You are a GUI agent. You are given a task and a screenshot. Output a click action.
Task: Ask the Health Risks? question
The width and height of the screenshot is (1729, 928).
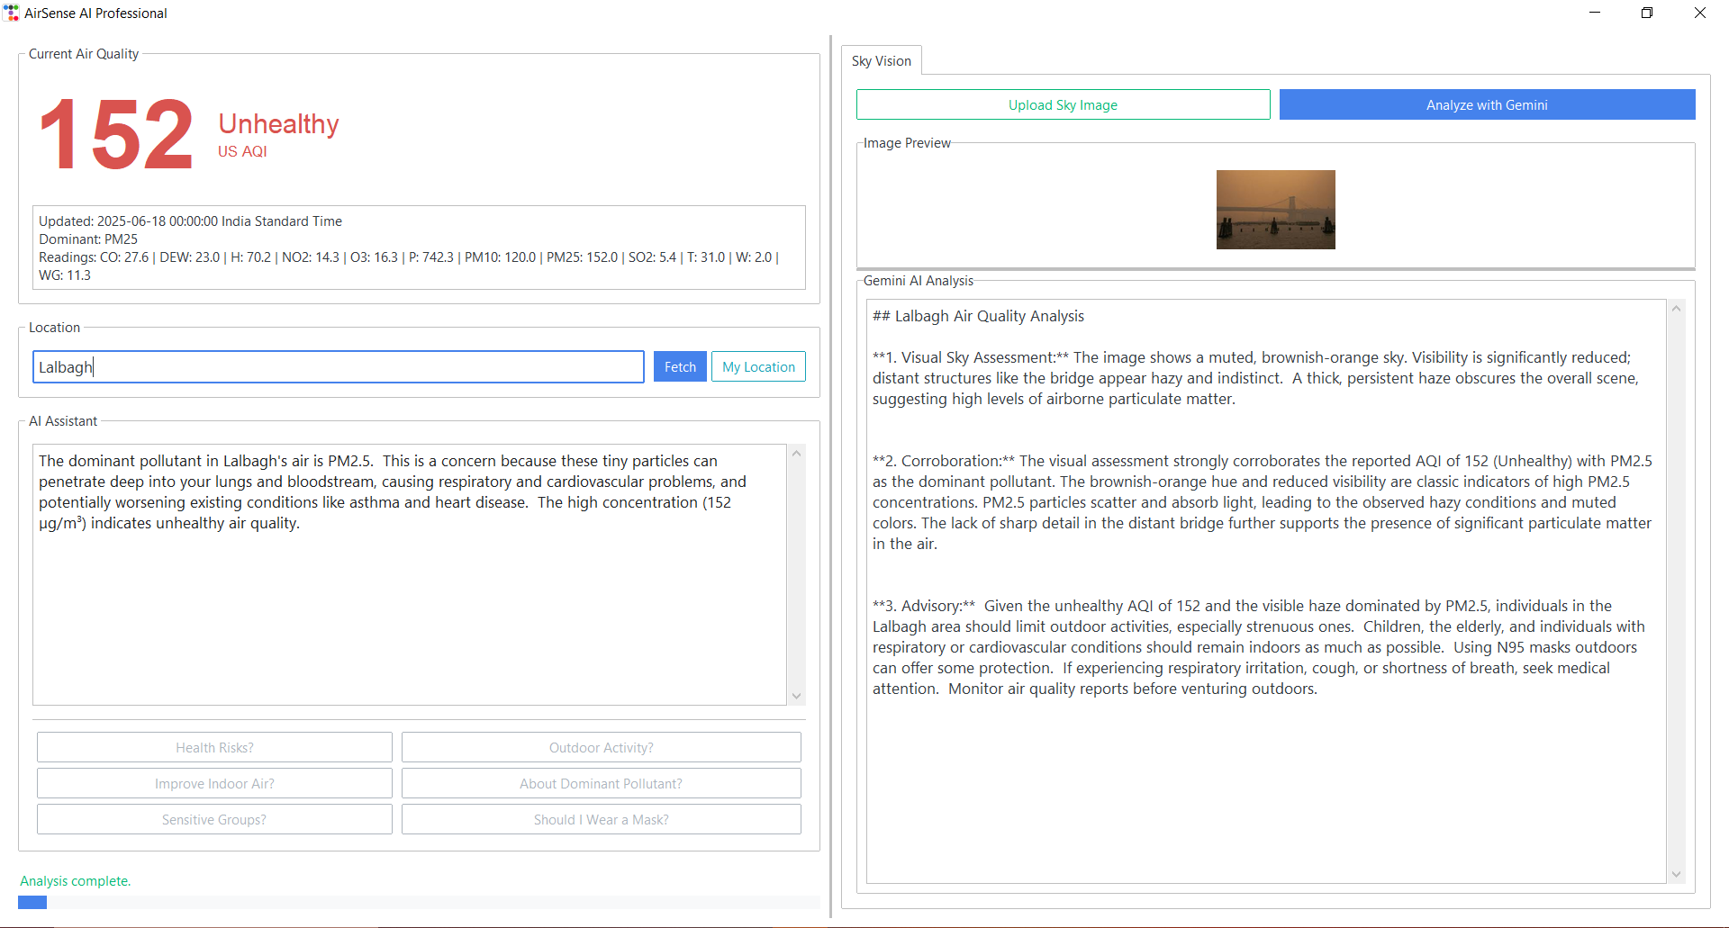point(214,747)
